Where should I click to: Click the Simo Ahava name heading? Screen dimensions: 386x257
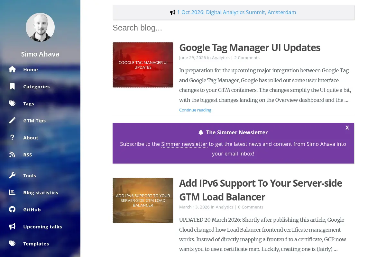(x=40, y=54)
